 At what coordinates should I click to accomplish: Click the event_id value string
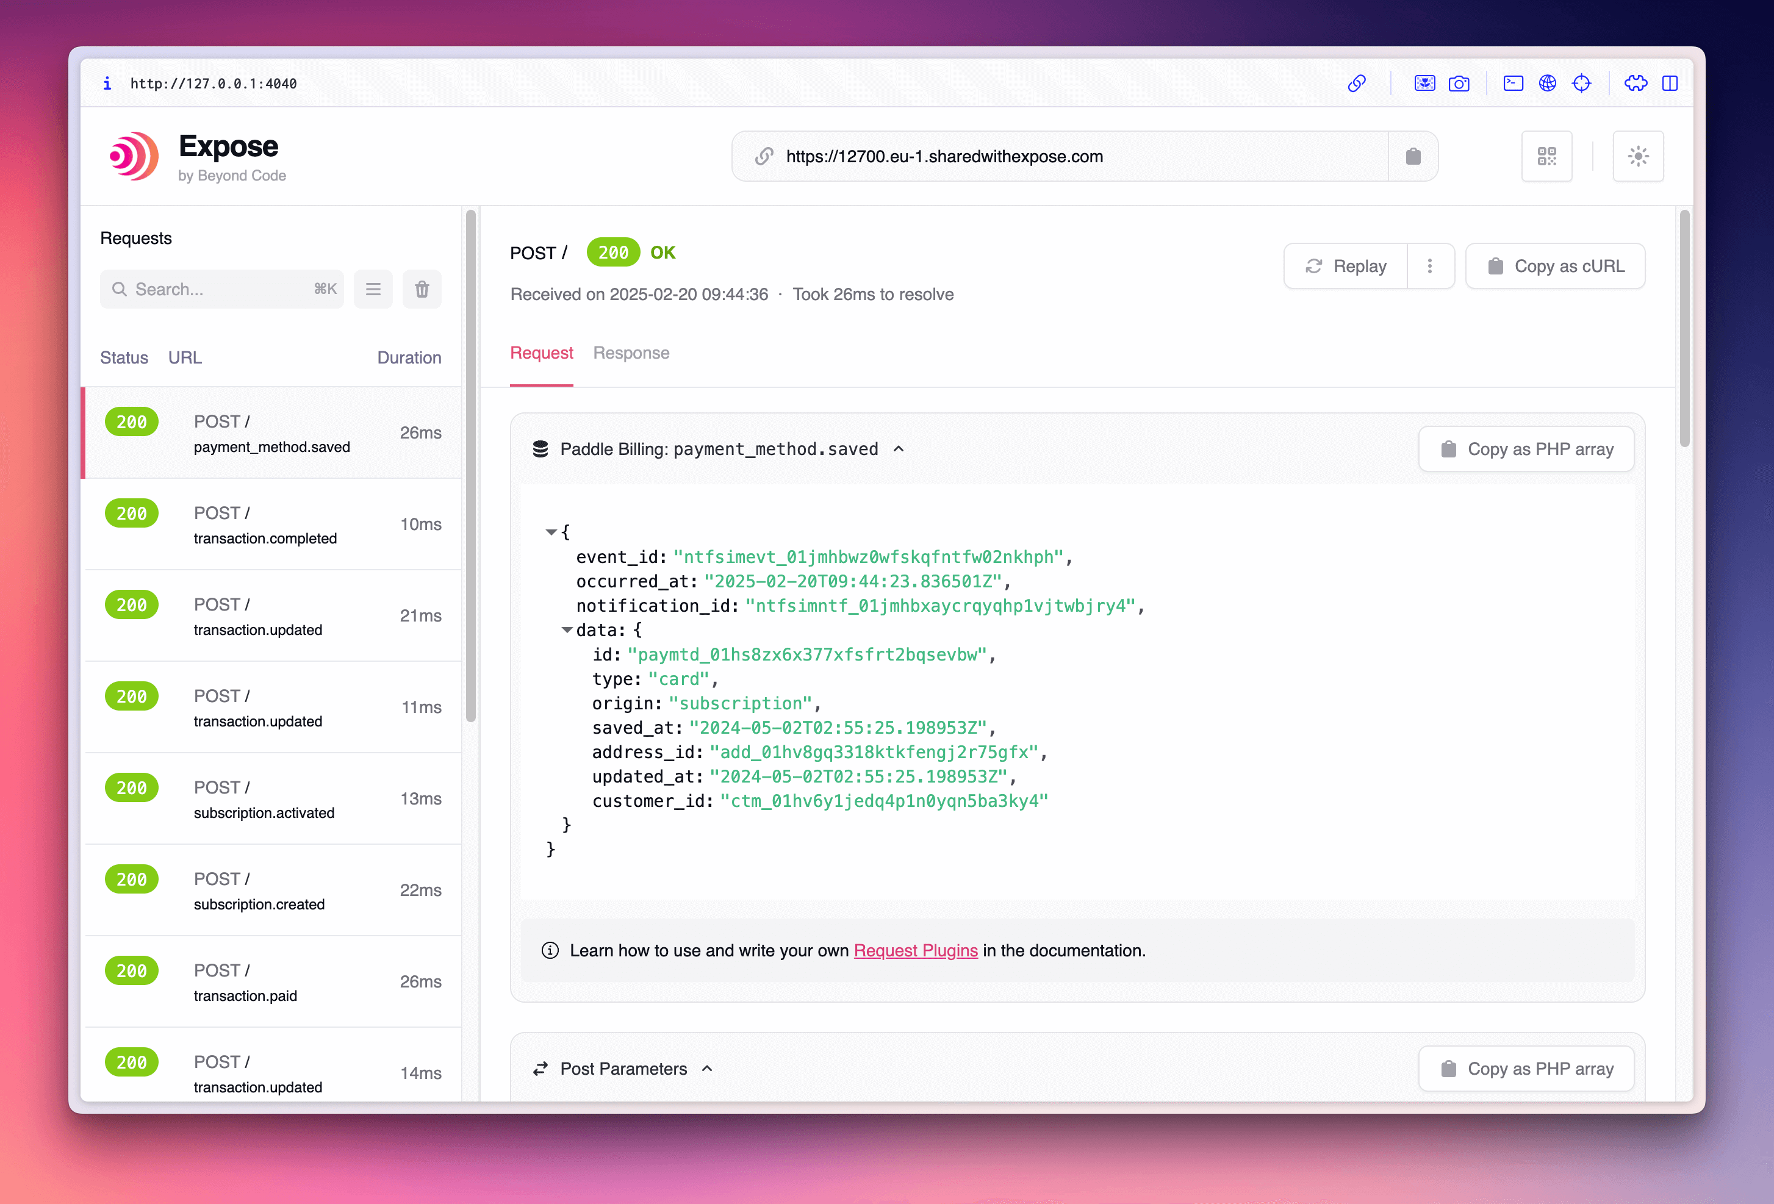869,557
